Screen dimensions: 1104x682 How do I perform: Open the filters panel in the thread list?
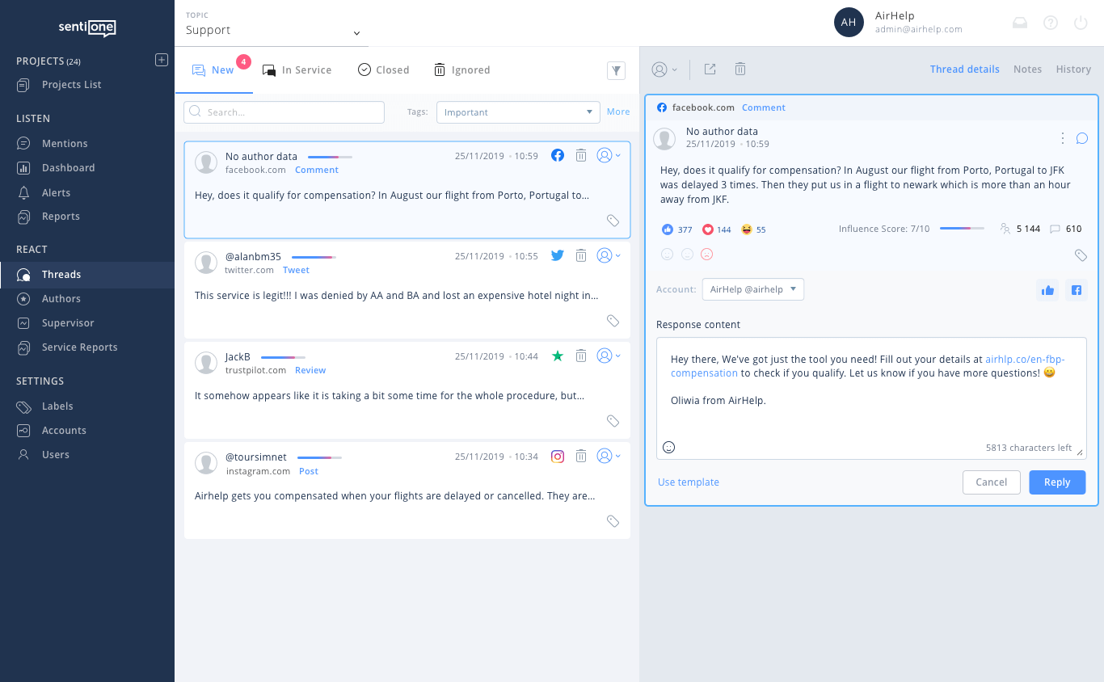click(x=616, y=70)
